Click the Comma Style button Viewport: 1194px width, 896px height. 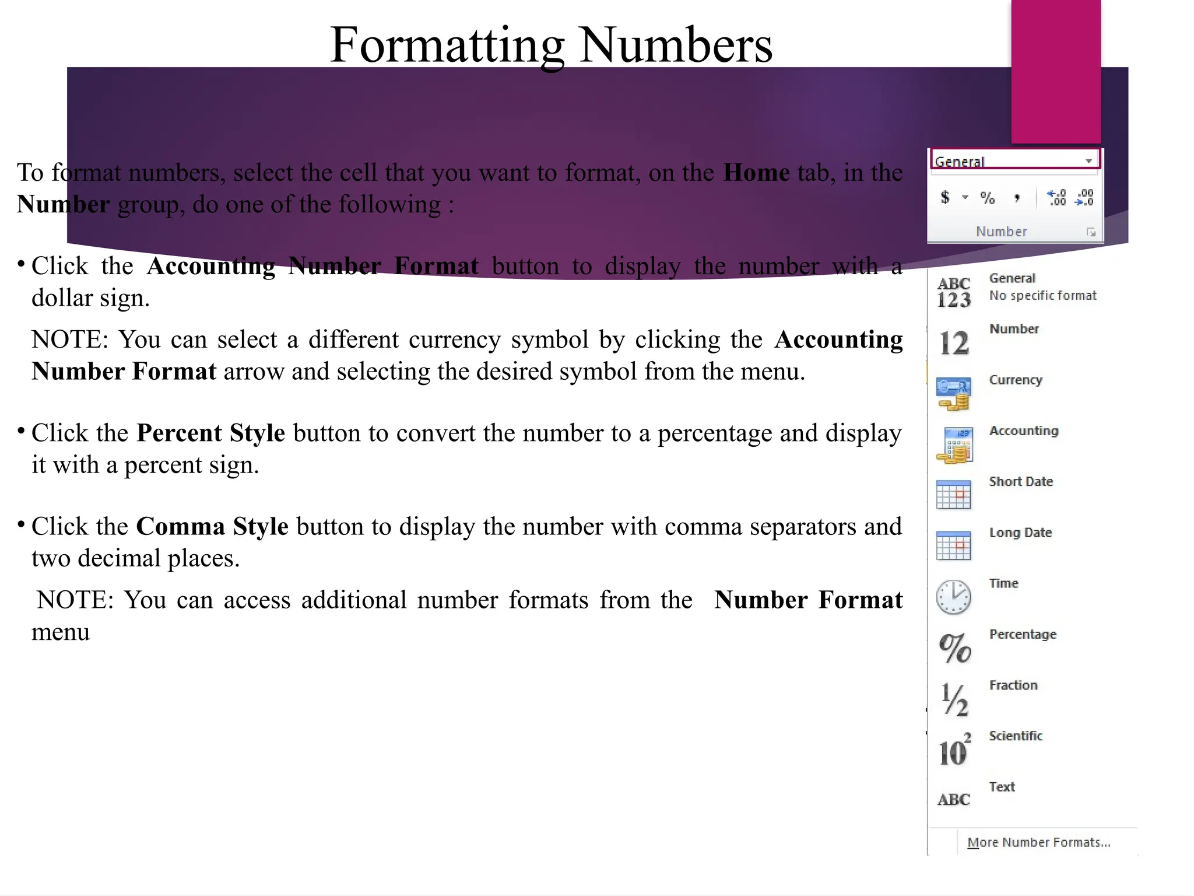point(1017,198)
